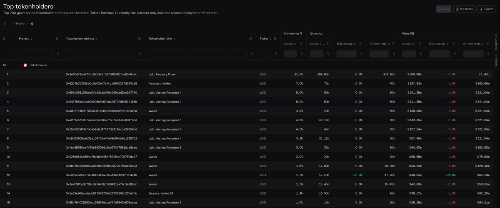Click the Quantity 30d change filter funnel
Image resolution: width=500 pixels, height=208 pixels.
point(361,54)
